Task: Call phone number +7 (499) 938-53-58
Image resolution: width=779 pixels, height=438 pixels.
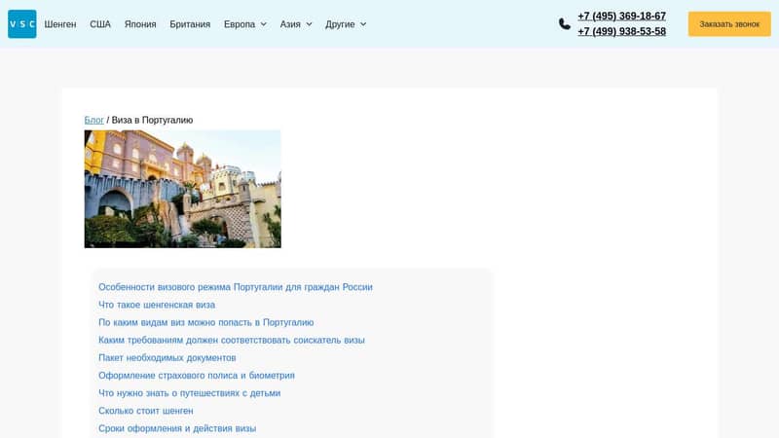Action: click(621, 31)
